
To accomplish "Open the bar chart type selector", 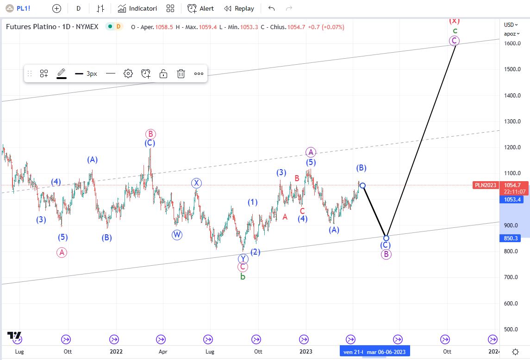I will point(100,8).
